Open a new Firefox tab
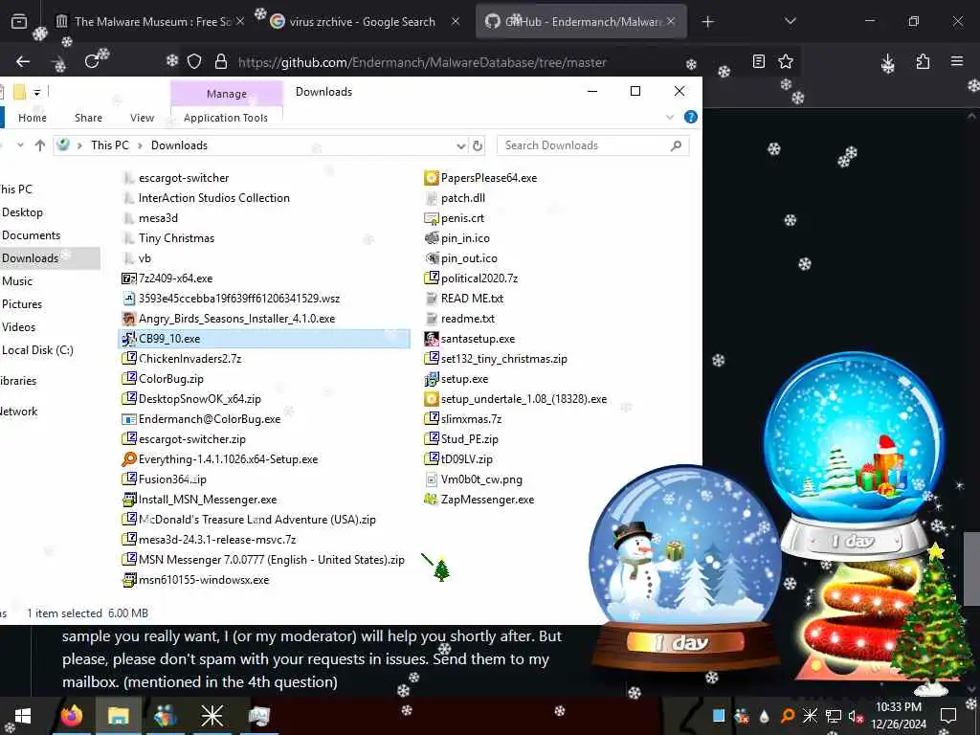Viewport: 980px width, 735px height. pos(707,22)
